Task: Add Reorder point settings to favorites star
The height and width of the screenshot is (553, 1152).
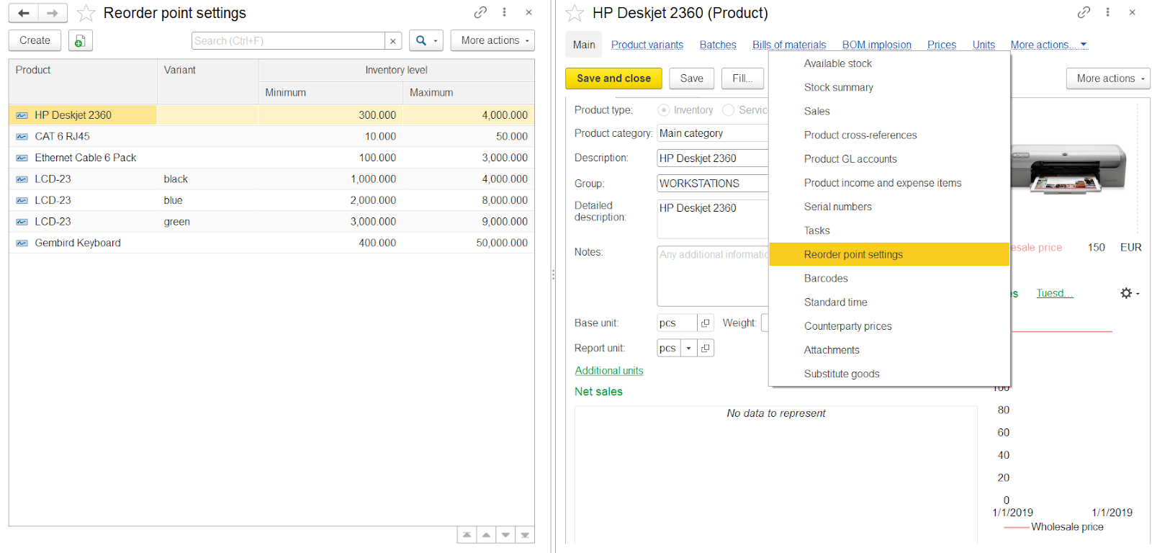Action: tap(86, 13)
